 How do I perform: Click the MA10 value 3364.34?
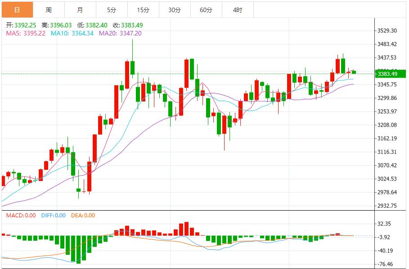(82, 33)
